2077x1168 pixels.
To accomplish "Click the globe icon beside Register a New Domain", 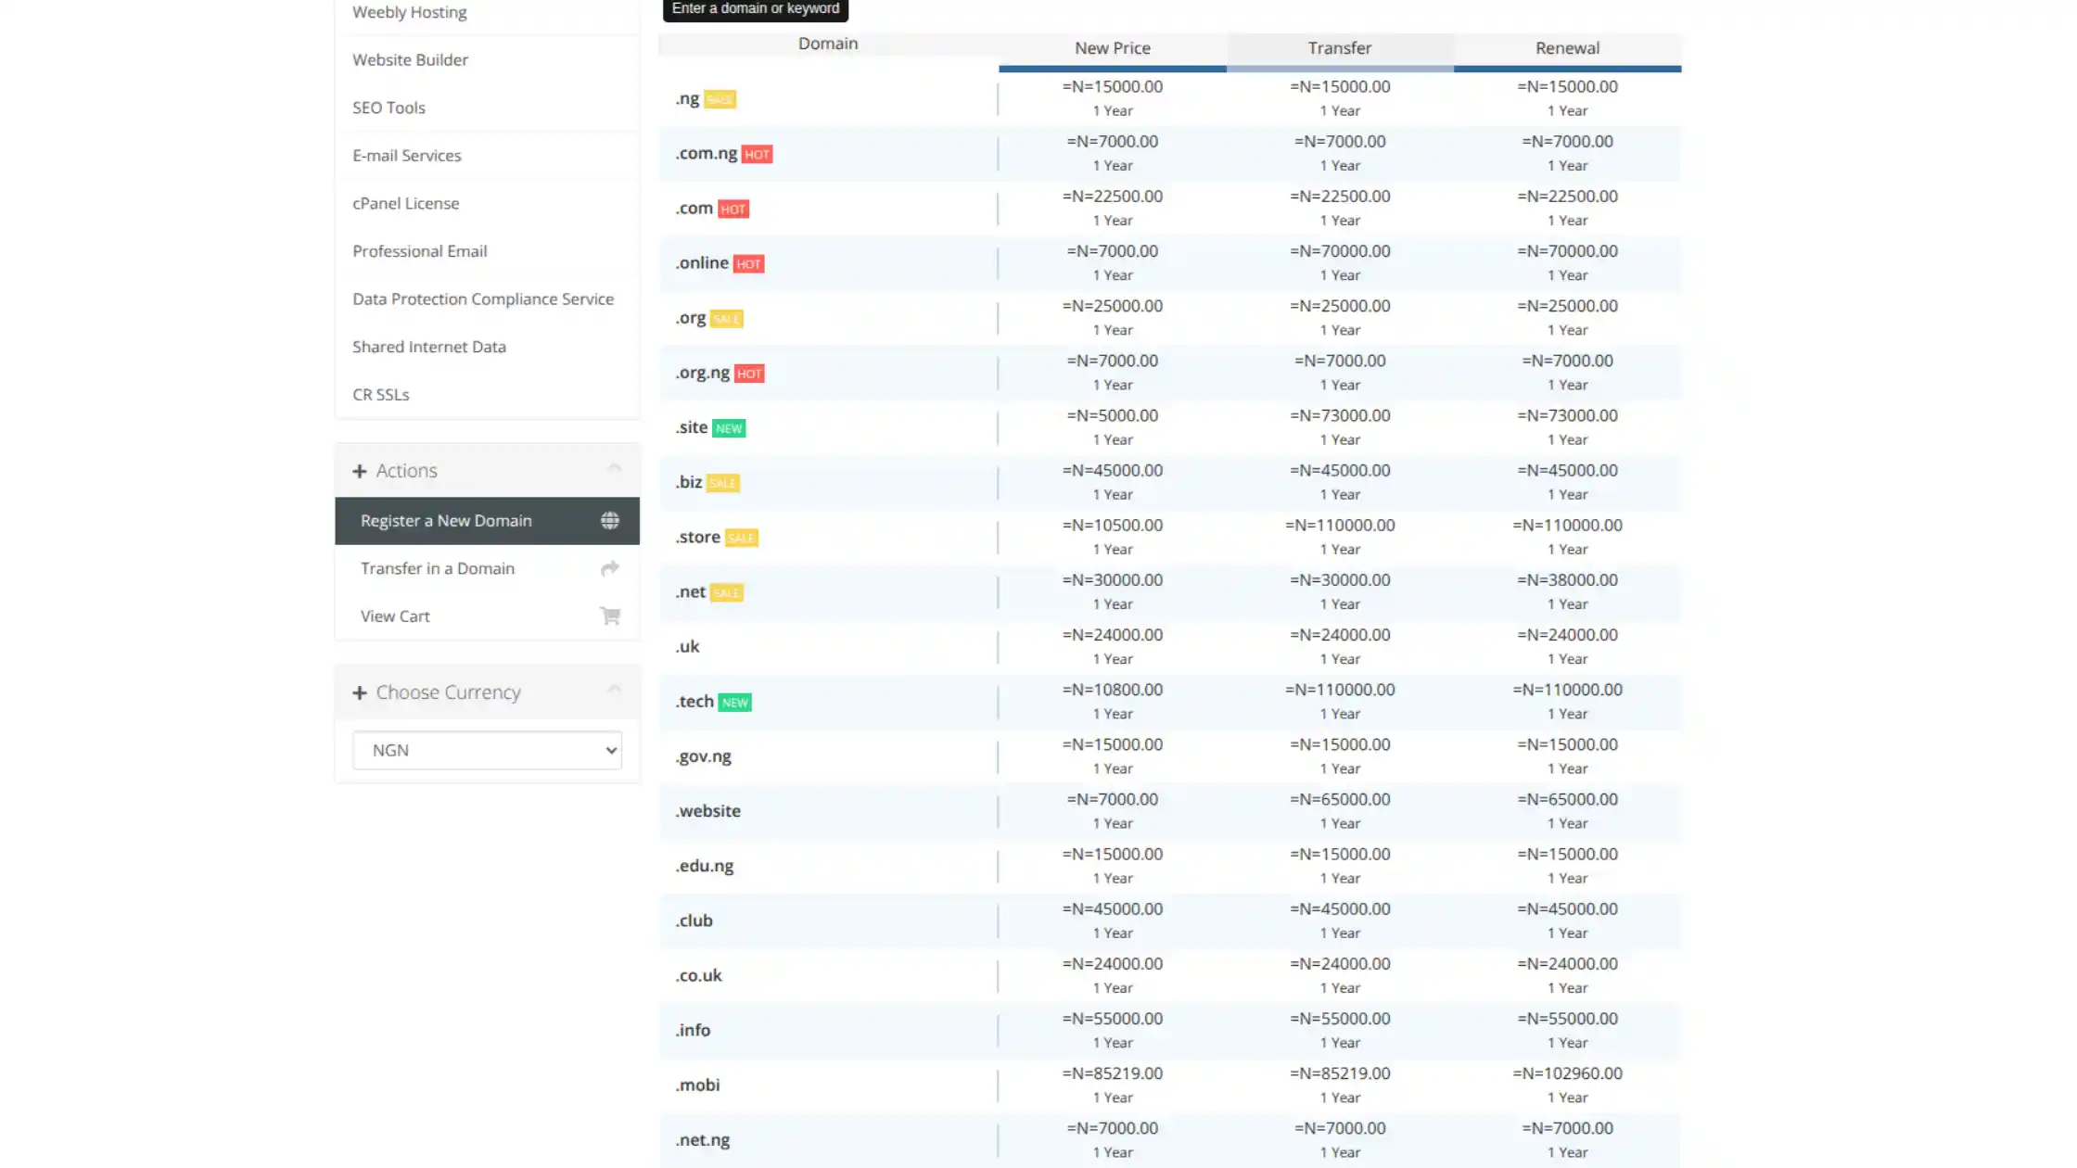I will [x=609, y=521].
